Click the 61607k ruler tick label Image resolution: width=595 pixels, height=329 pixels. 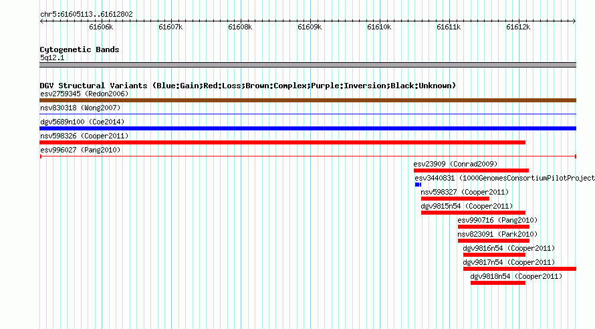[x=170, y=27]
